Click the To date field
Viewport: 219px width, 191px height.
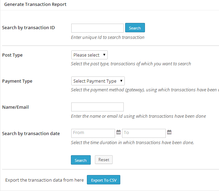tap(144, 133)
